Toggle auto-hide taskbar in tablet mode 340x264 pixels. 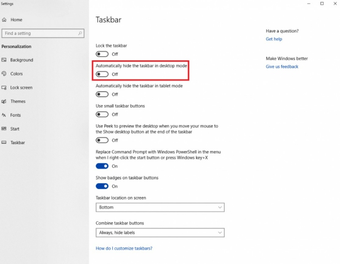point(102,94)
